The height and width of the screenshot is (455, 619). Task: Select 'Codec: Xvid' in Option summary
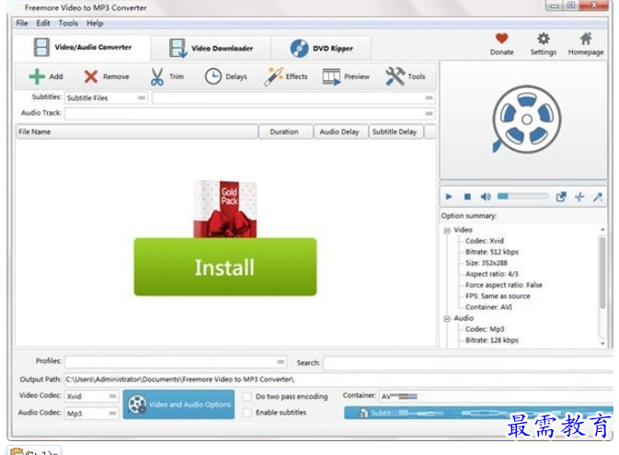(485, 241)
